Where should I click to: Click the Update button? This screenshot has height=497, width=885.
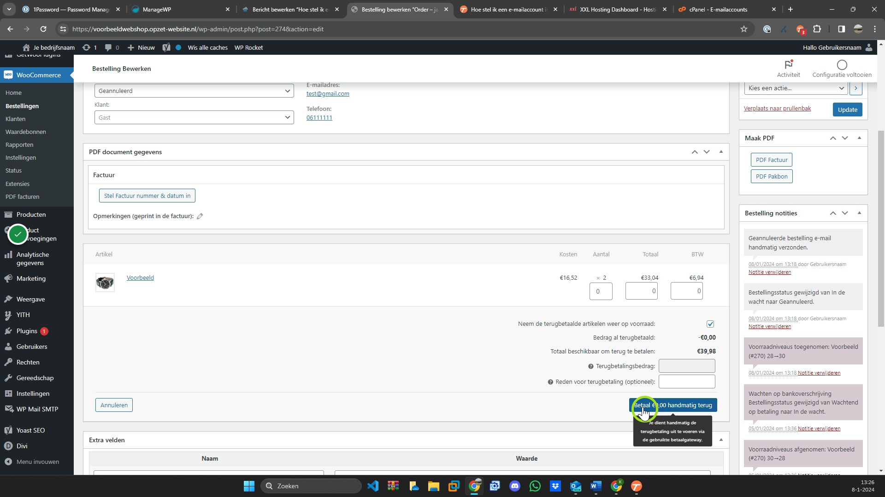coord(847,110)
